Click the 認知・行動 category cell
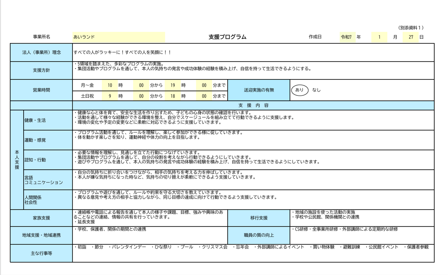Viewport: 448px width, 275px height. coord(48,160)
